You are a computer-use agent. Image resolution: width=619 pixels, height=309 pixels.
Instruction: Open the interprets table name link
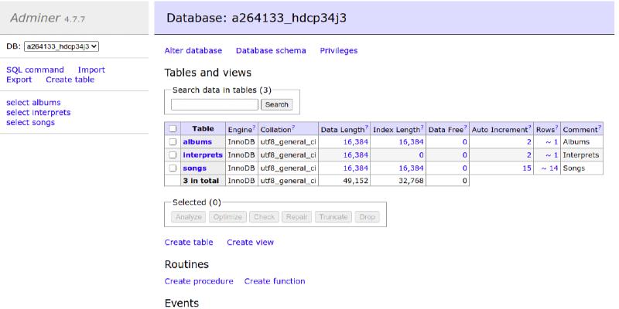(x=202, y=155)
